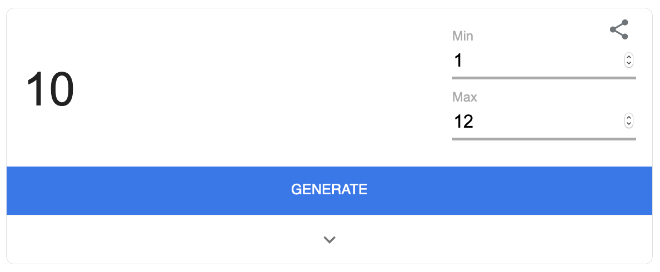Click the share icon in the card corner

pos(619,29)
